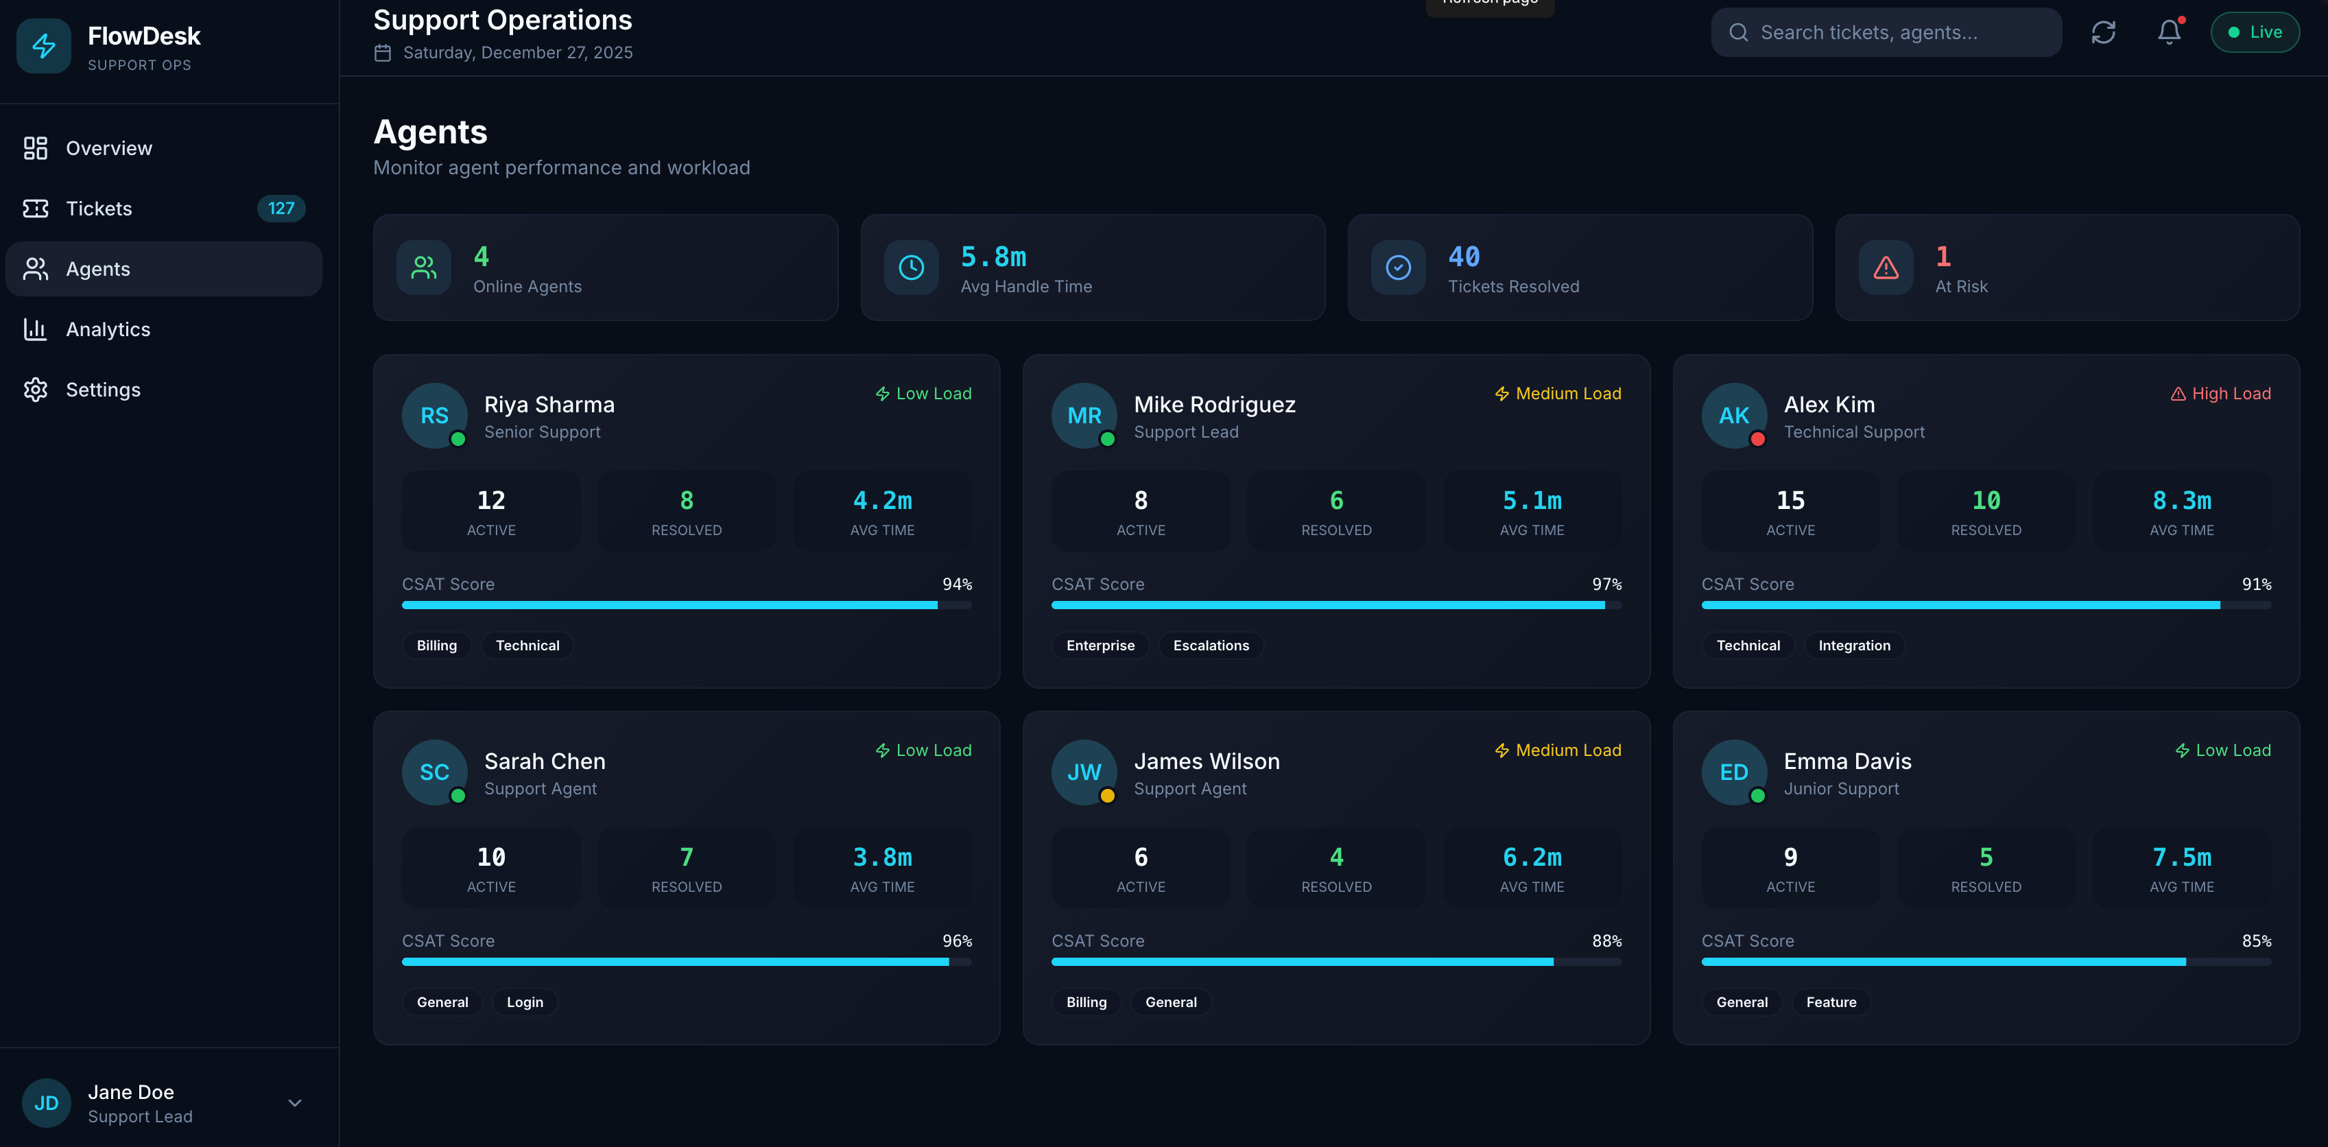Image resolution: width=2328 pixels, height=1147 pixels.
Task: Click Emma Davis's Low Load label
Action: click(x=2222, y=751)
